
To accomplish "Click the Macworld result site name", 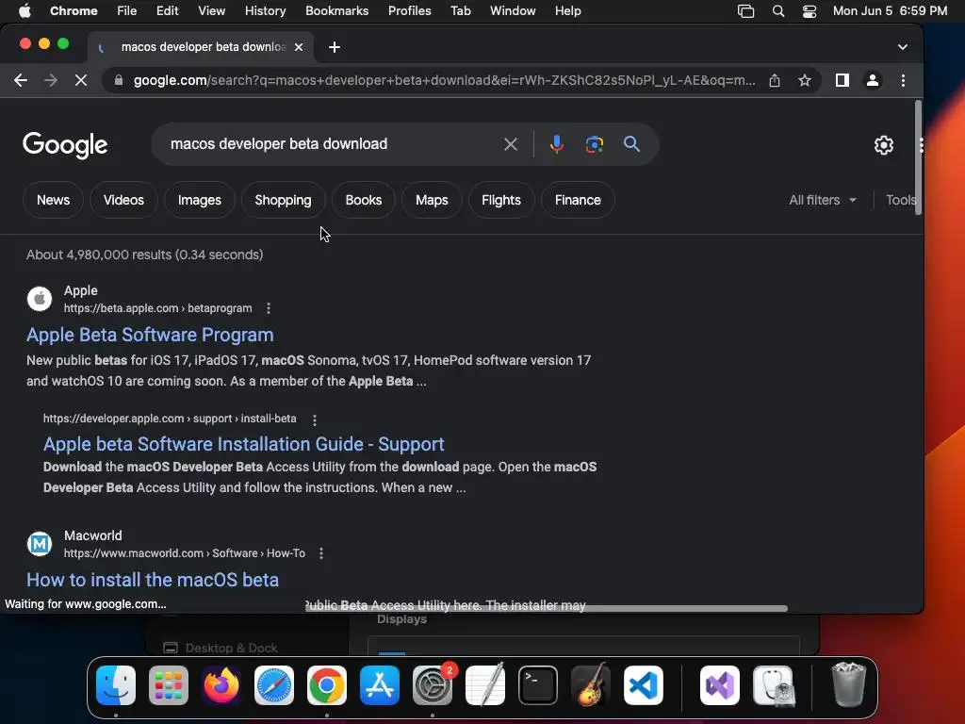I will [93, 535].
